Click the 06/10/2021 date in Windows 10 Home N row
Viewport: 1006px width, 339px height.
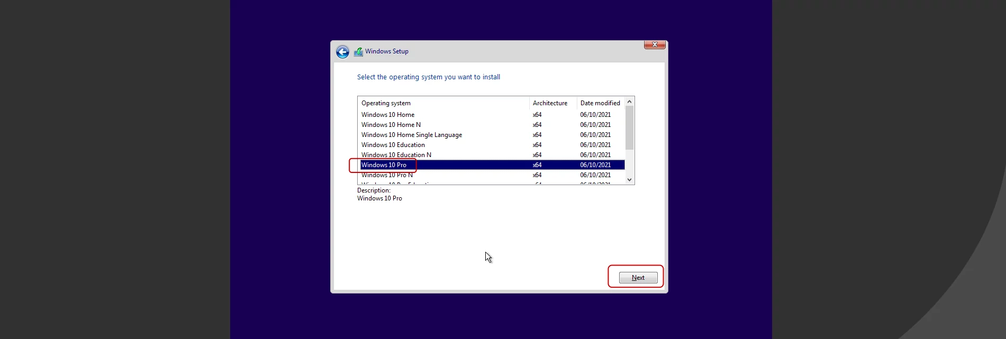pos(595,125)
